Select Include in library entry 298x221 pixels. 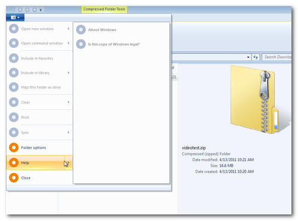click(39, 73)
